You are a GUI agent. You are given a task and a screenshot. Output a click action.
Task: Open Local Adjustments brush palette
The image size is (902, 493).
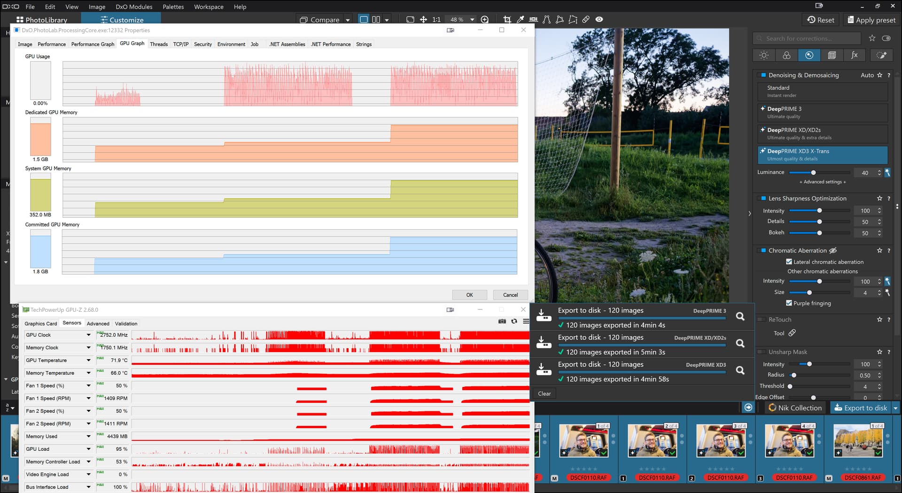pyautogui.click(x=881, y=55)
